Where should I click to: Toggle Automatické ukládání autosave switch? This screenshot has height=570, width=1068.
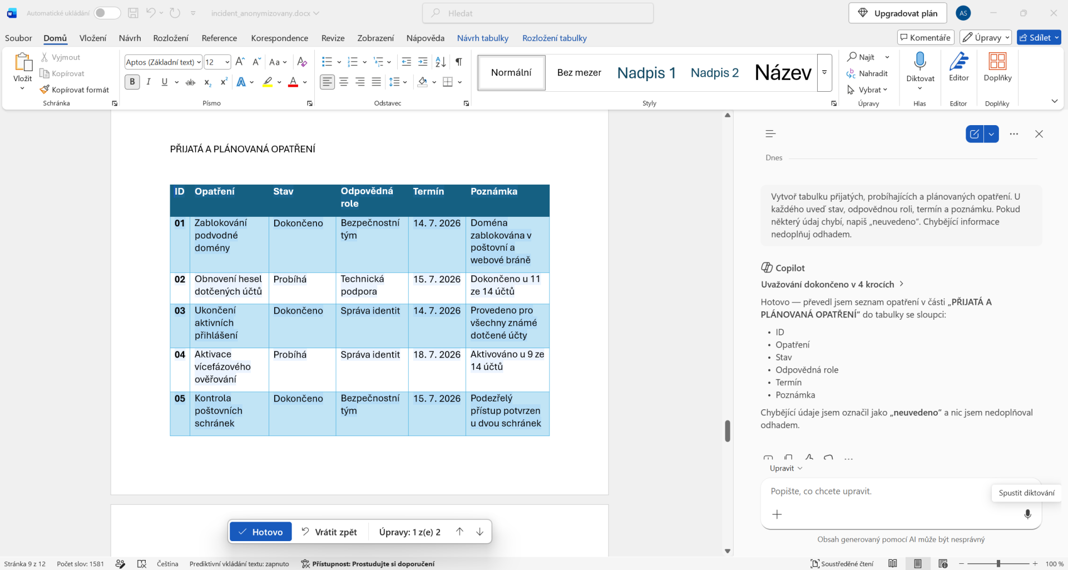107,13
